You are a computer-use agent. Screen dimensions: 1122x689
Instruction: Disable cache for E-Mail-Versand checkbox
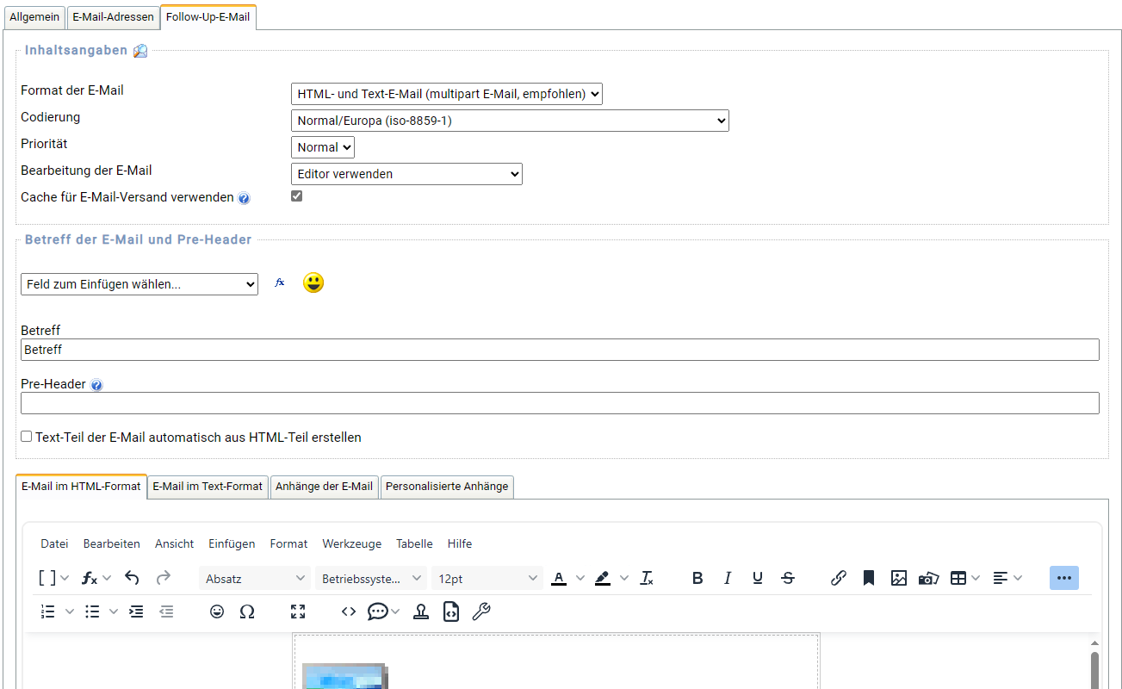point(297,196)
